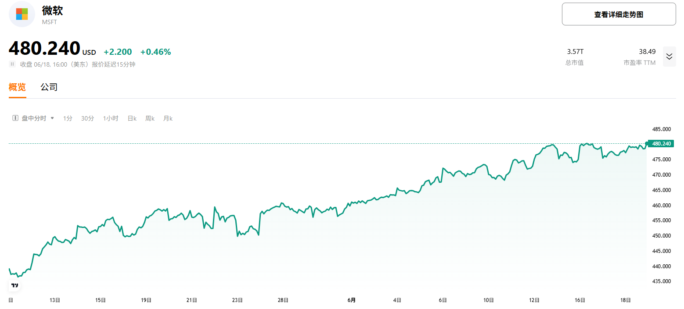Click the TradingView watermark logo on the chart
Image resolution: width=684 pixels, height=309 pixels.
(14, 285)
